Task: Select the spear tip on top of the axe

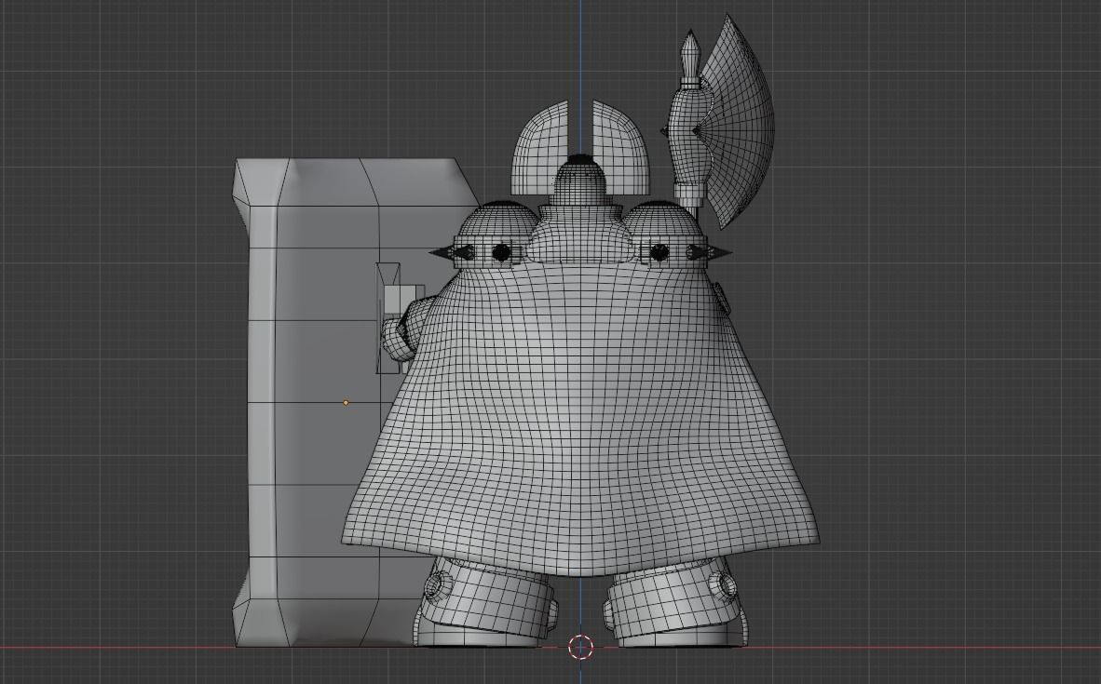Action: [x=689, y=56]
